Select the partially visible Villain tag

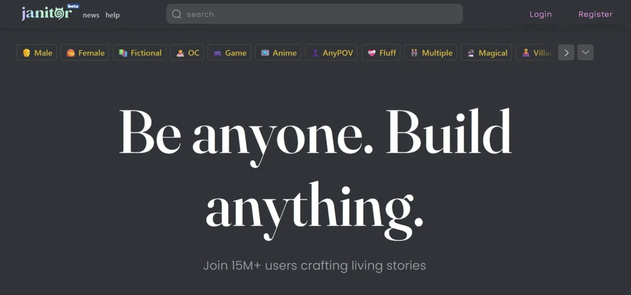(537, 53)
